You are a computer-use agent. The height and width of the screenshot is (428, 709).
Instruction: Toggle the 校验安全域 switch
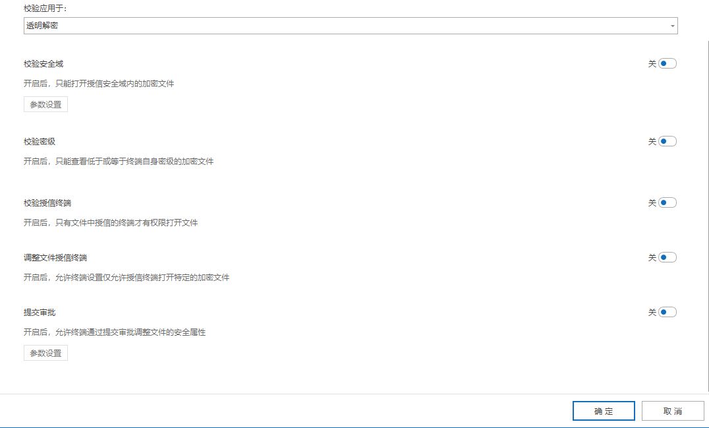click(x=667, y=64)
